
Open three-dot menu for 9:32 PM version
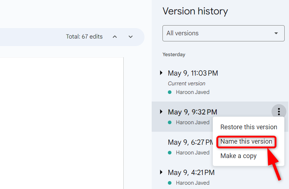[279, 112]
